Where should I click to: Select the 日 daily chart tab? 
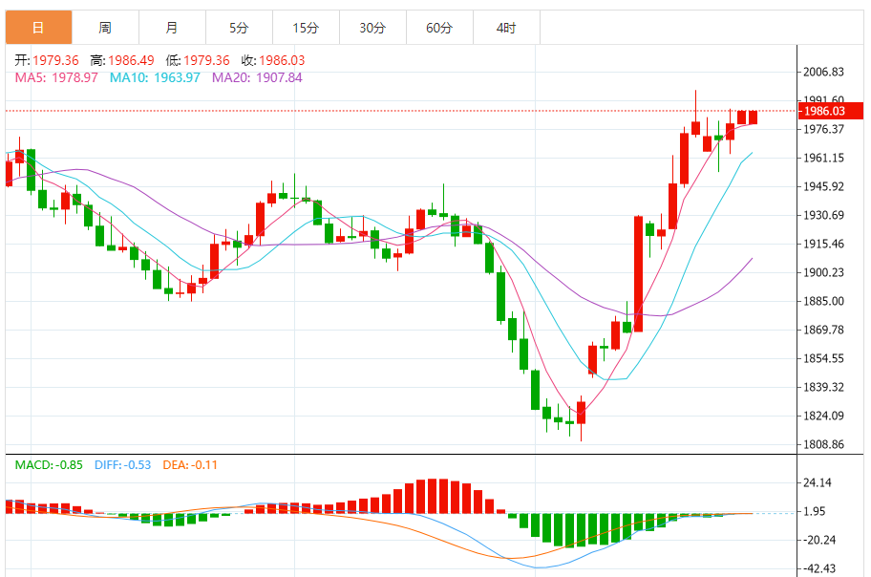tap(38, 28)
